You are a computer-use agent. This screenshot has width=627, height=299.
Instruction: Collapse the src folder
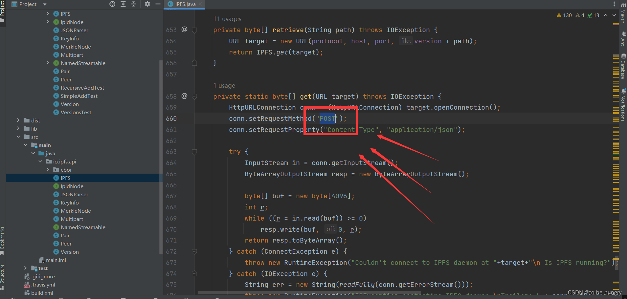[x=18, y=137]
